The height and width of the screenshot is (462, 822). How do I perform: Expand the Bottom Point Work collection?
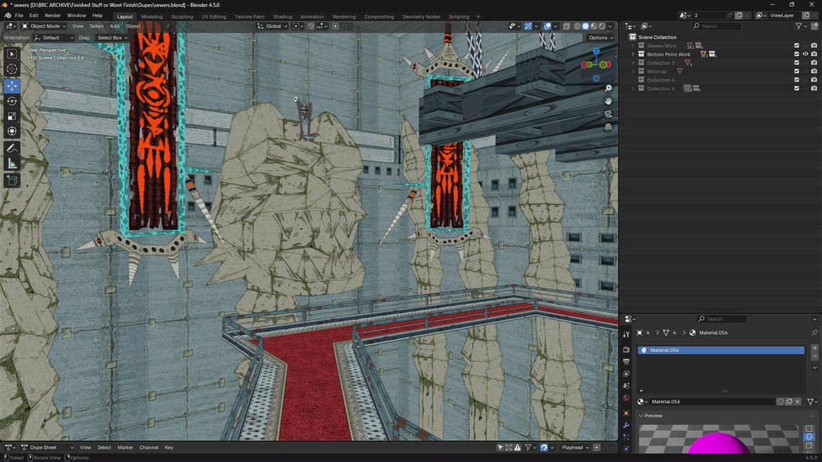pos(633,54)
